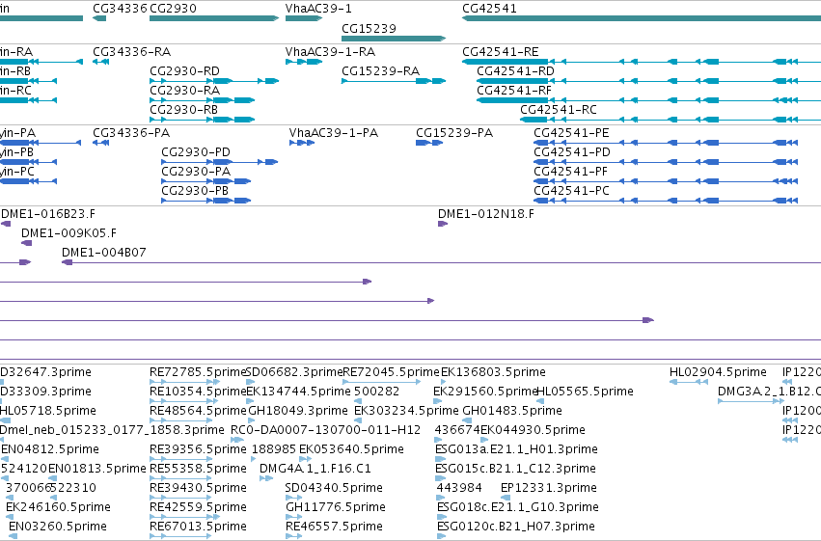This screenshot has height=541, width=821.
Task: Select transcript VhaAC39-1-RA
Action: (330, 52)
